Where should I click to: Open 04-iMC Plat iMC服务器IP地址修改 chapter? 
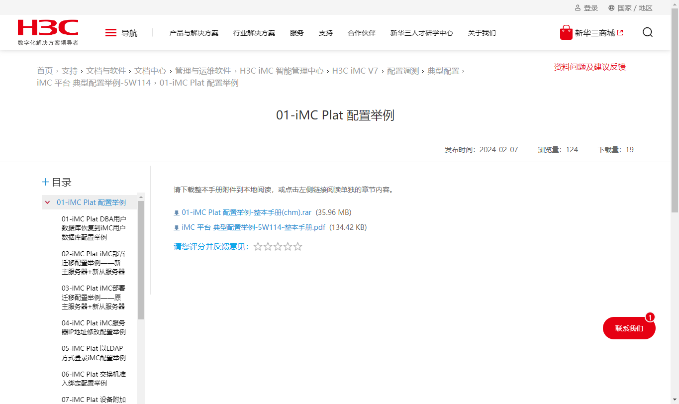coord(94,327)
